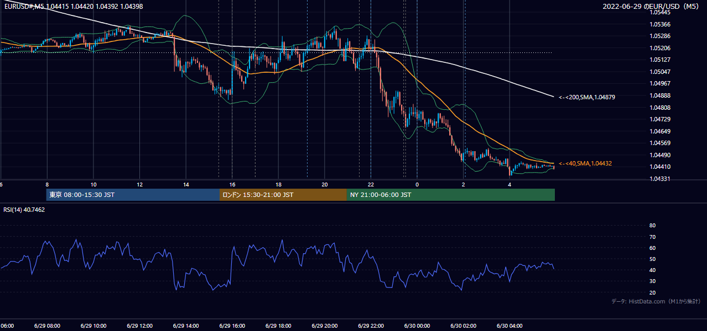
Task: Click the 6/29 18:00 date axis label
Action: click(278, 325)
